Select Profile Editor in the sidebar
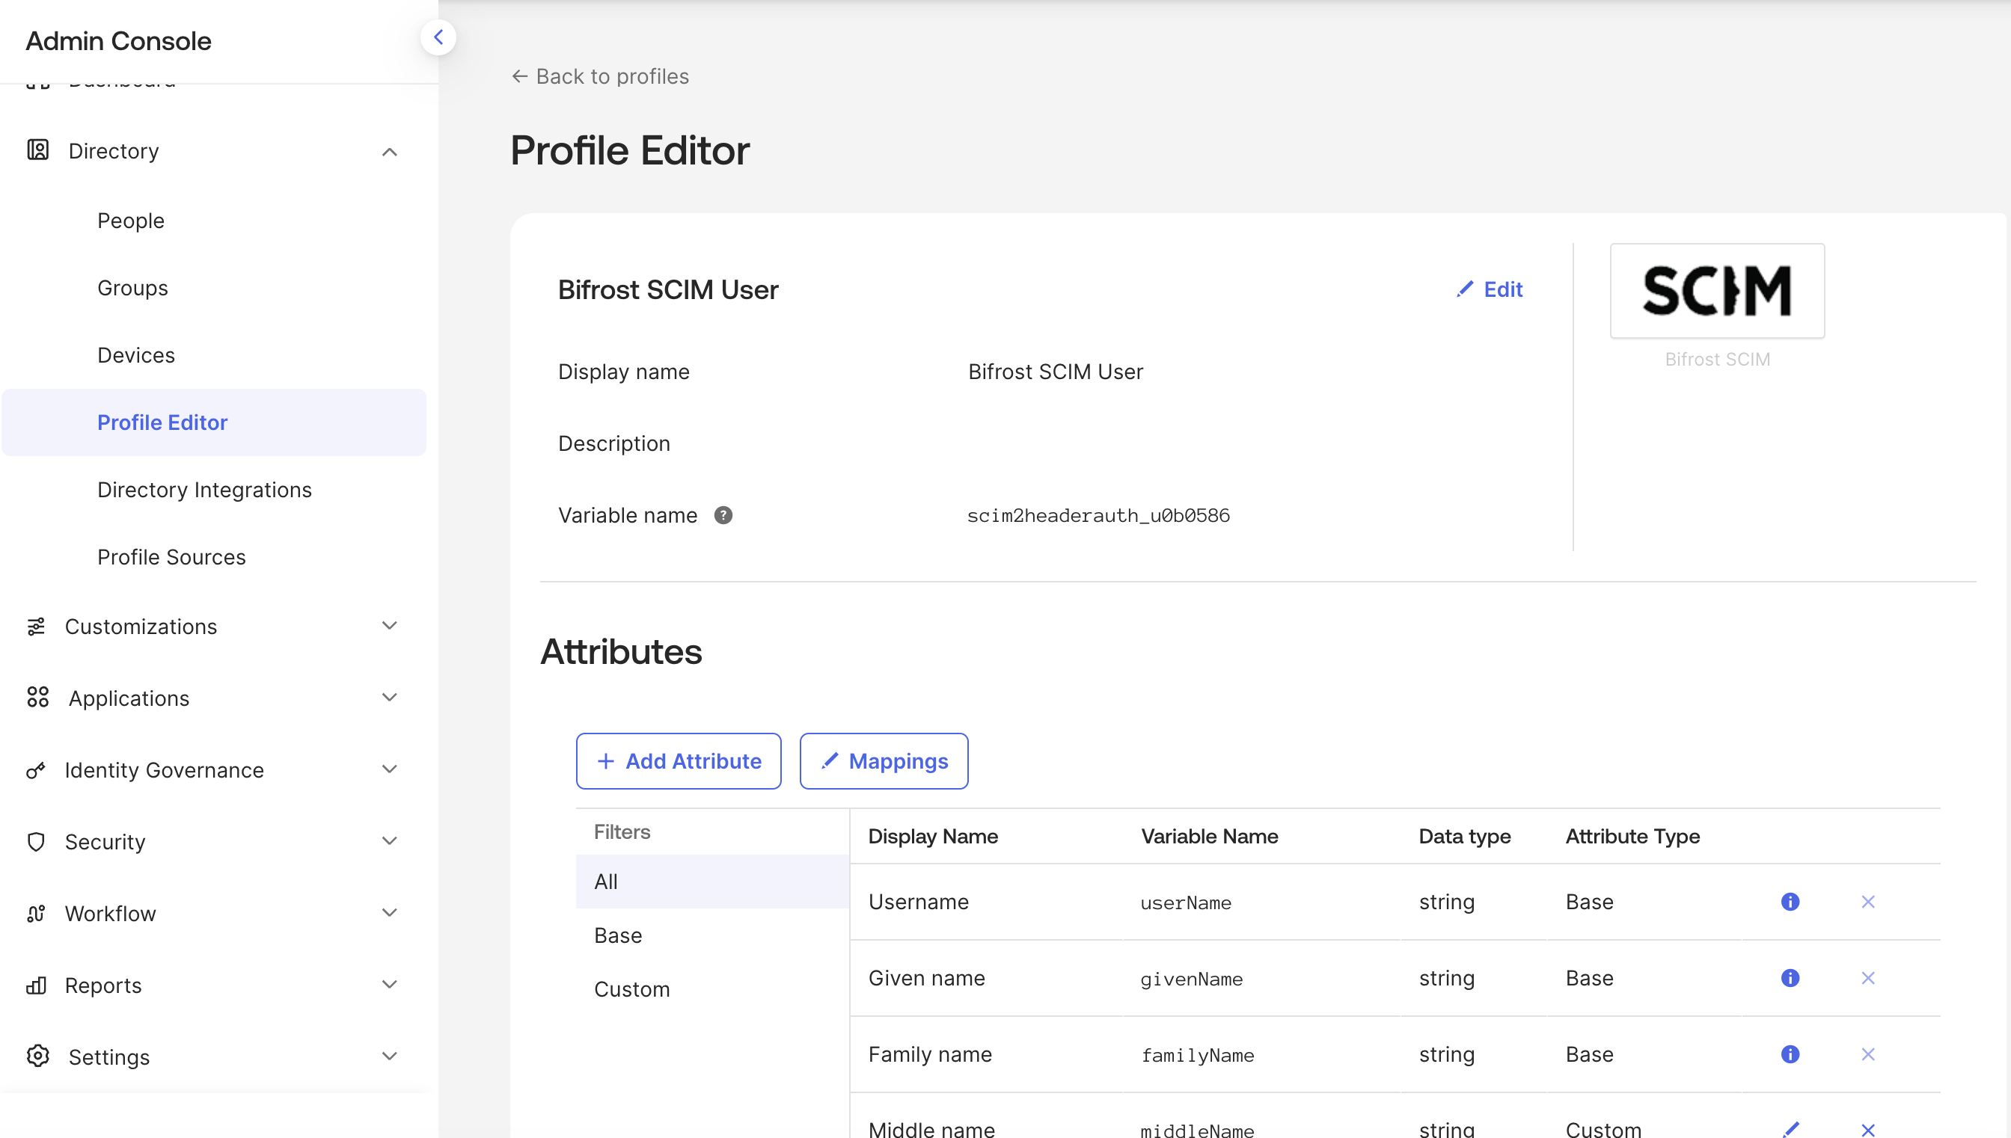 point(213,422)
